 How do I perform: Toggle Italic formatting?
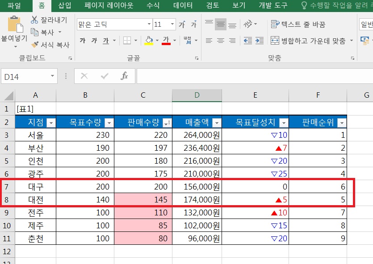click(x=94, y=41)
